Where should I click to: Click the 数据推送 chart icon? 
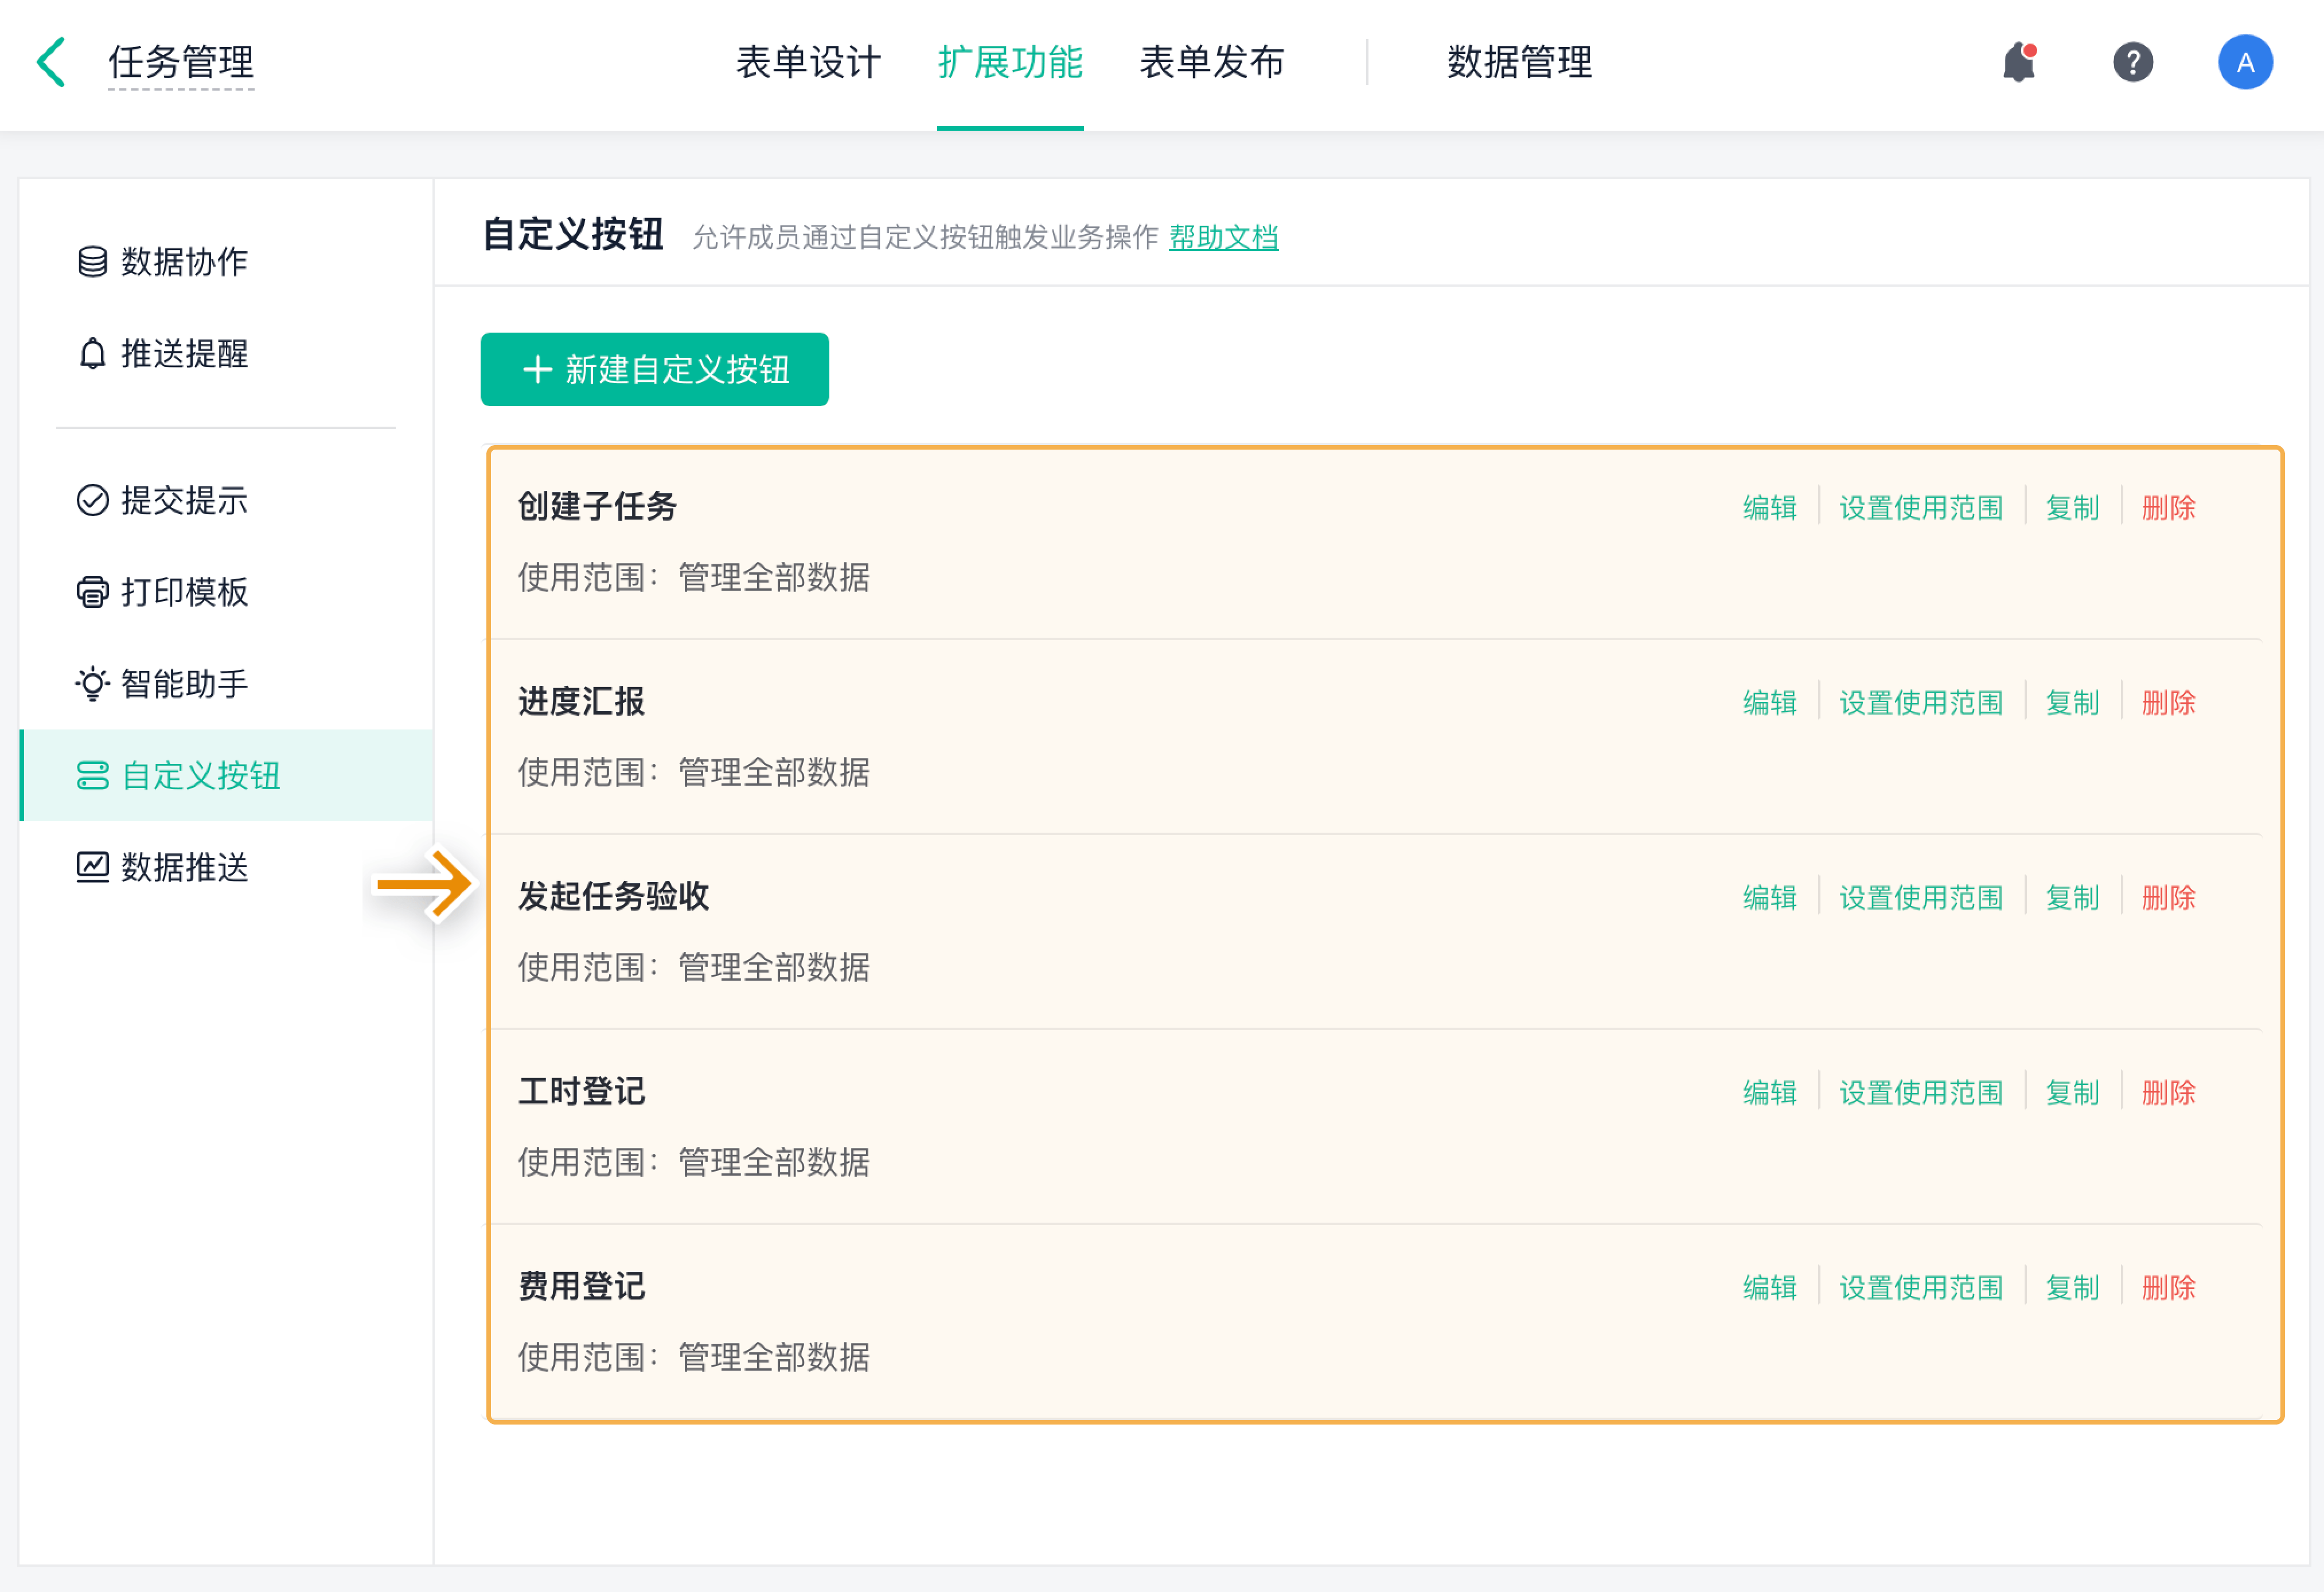click(92, 867)
